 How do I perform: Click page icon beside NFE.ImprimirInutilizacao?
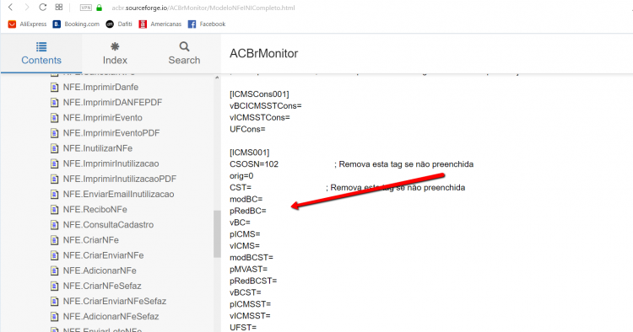(55, 164)
